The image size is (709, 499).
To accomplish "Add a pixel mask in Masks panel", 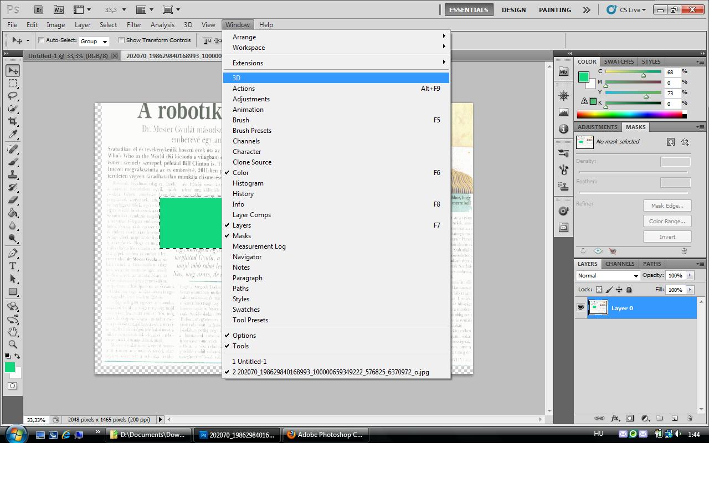I will click(x=671, y=142).
